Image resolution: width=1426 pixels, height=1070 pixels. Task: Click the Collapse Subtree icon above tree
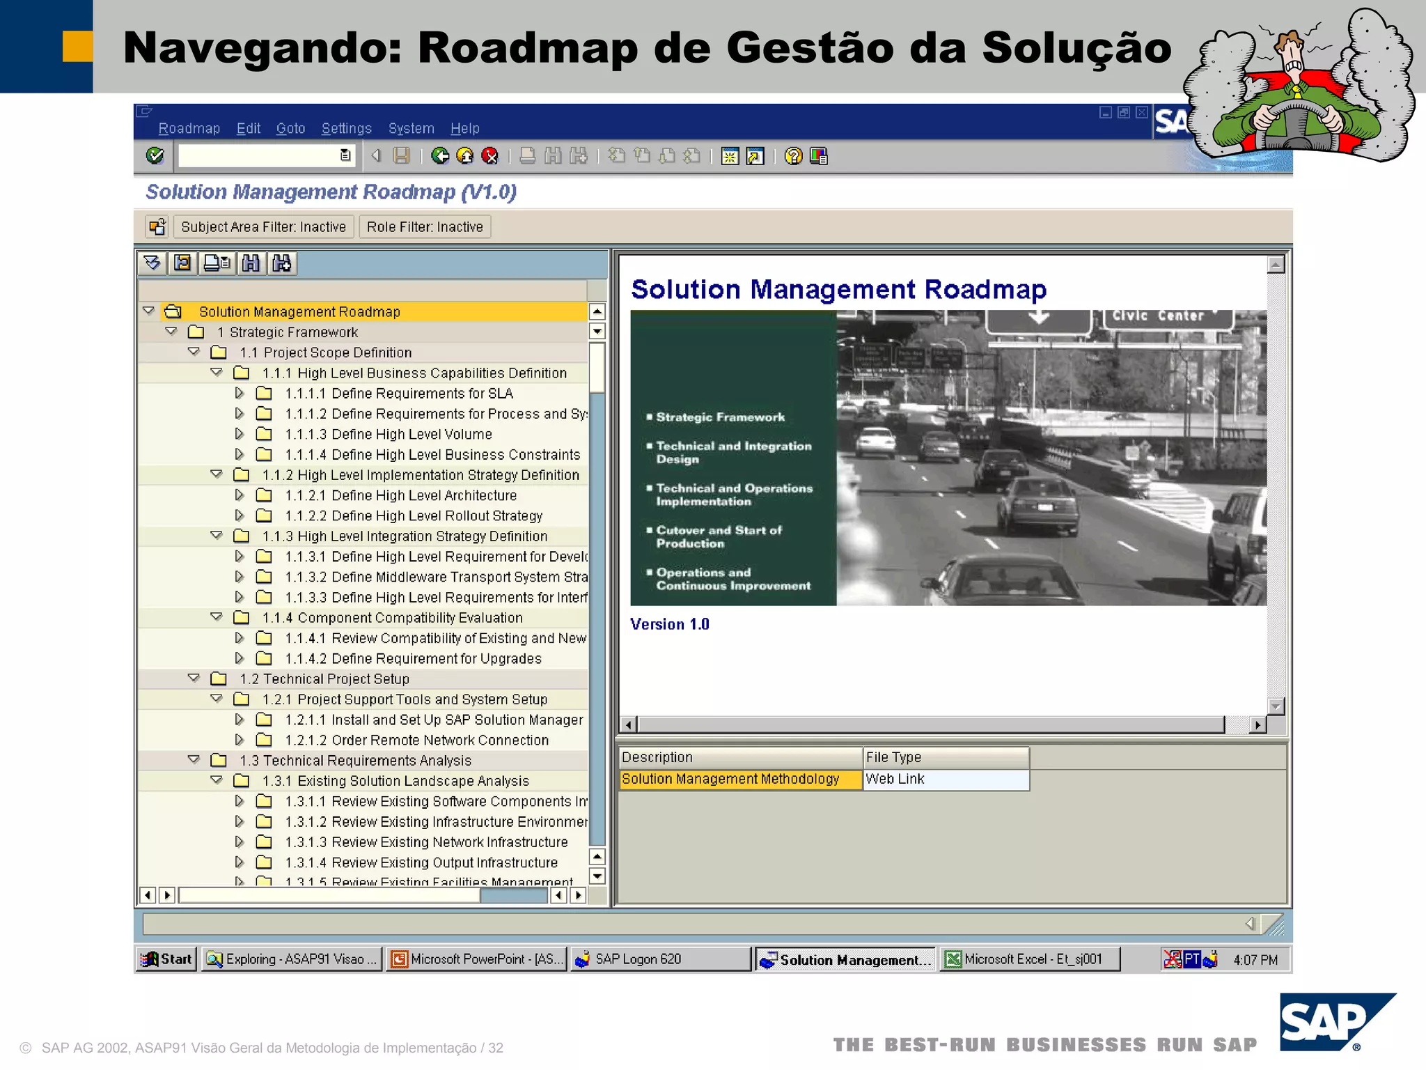[x=182, y=263]
